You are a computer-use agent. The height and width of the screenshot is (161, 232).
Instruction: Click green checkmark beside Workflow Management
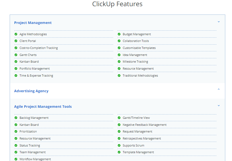pos(16,159)
